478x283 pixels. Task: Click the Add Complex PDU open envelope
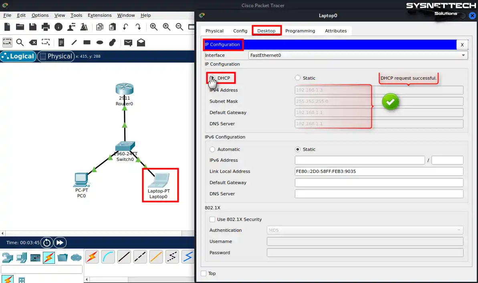(x=141, y=42)
